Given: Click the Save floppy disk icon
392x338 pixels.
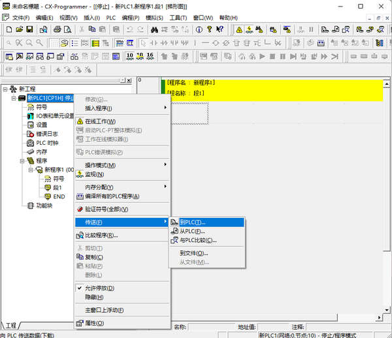Looking at the screenshot, I should tap(29, 29).
